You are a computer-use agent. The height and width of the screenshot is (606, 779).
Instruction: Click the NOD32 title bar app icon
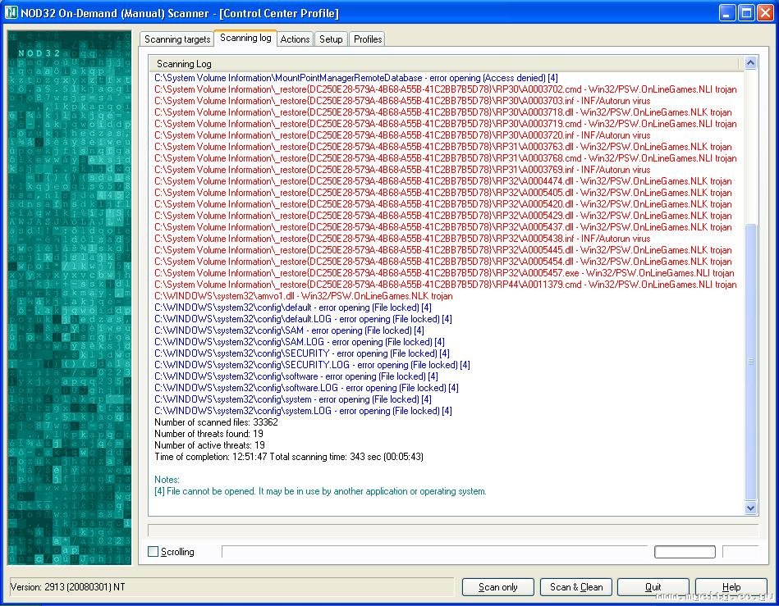[11, 12]
